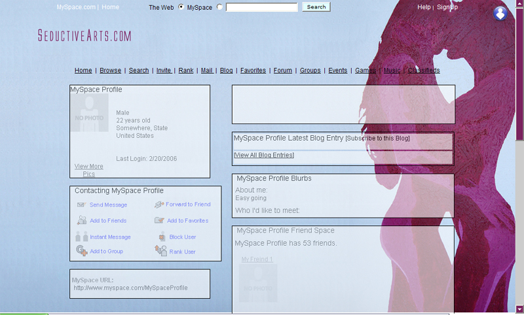Go to the top Home link

point(110,7)
